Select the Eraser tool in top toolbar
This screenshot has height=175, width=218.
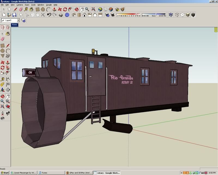click(21, 10)
